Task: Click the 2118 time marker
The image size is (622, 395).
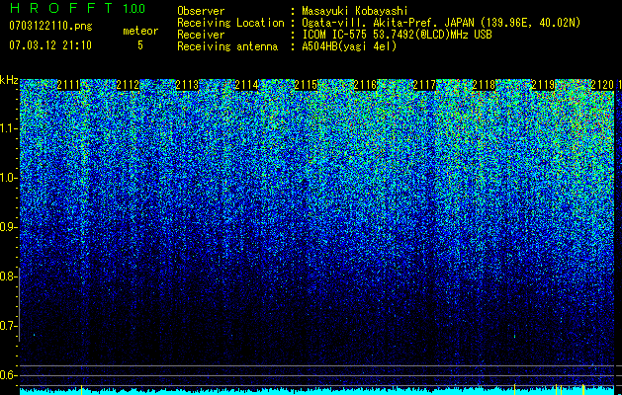Action: [x=484, y=85]
